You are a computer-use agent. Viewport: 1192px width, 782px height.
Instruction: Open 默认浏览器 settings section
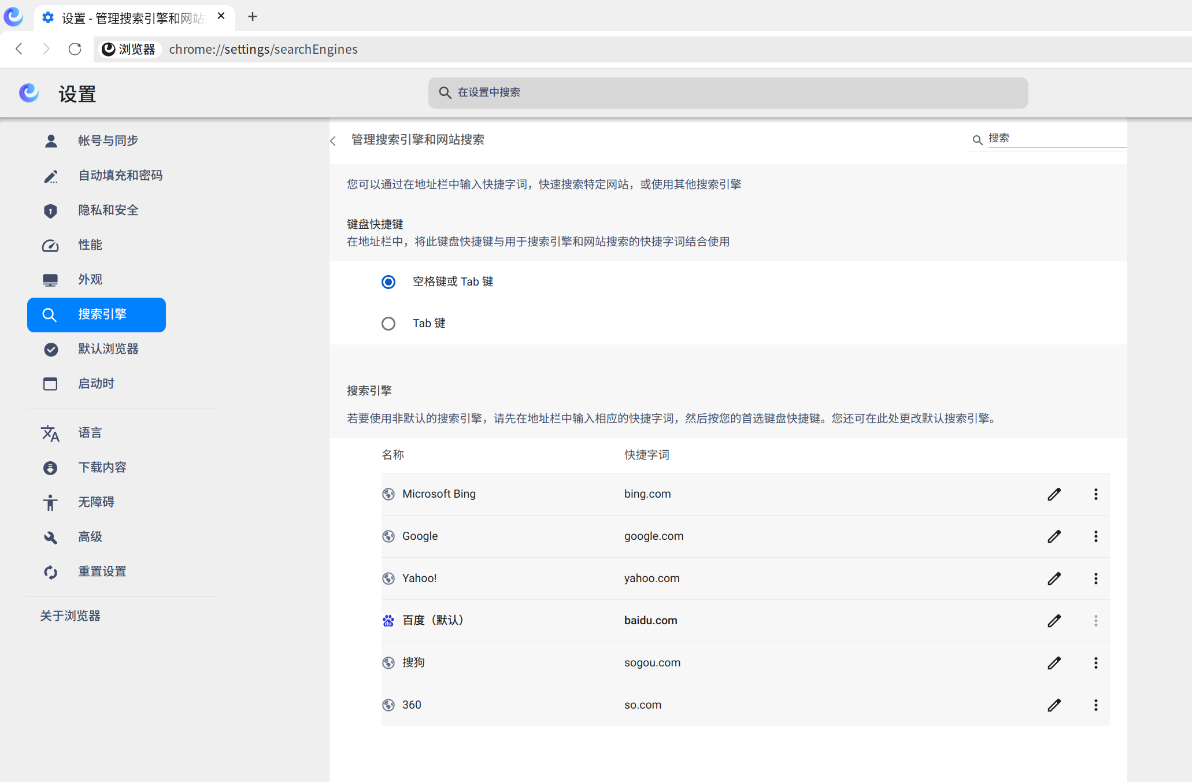pyautogui.click(x=97, y=349)
